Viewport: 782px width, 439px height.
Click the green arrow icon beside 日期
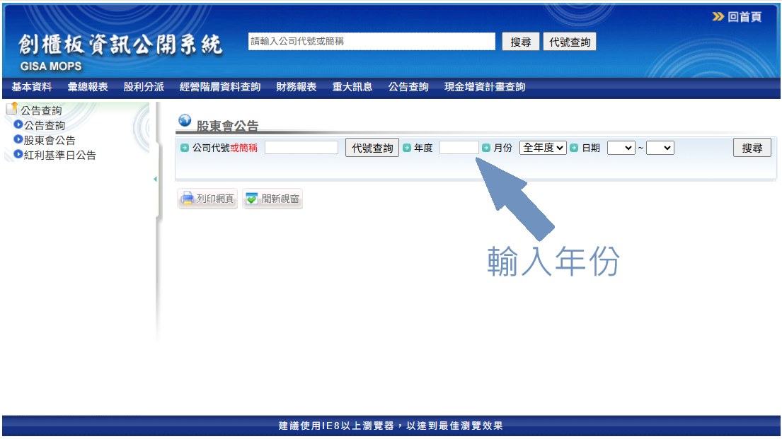[x=574, y=148]
